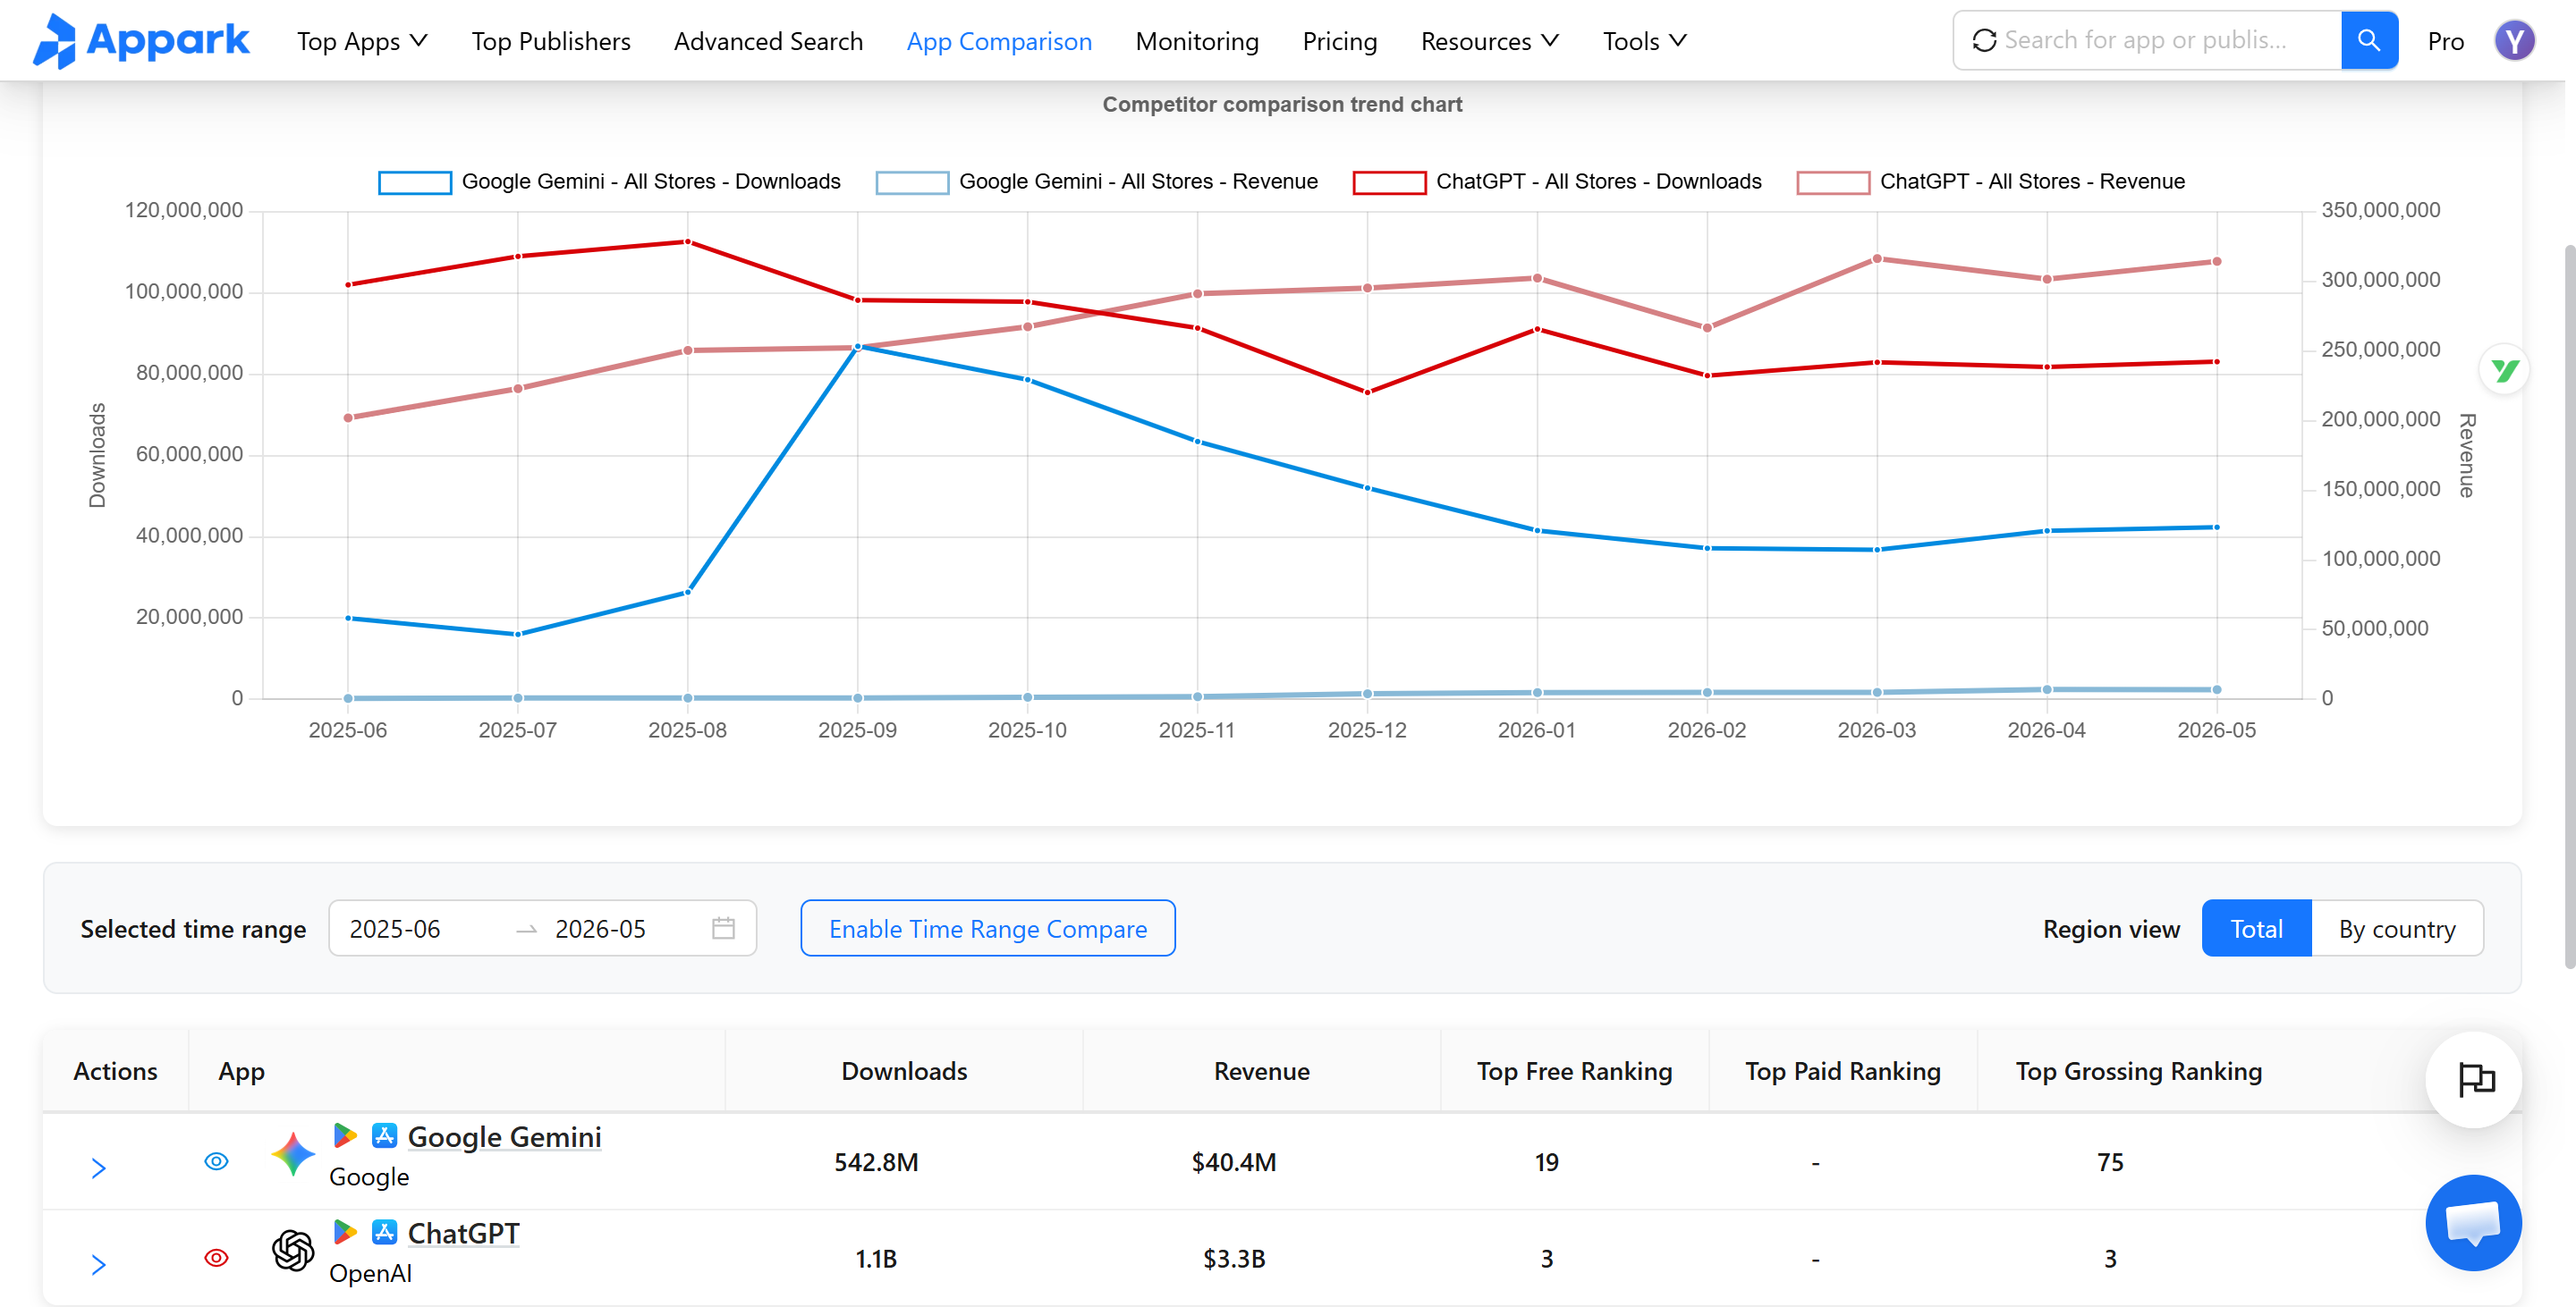The width and height of the screenshot is (2576, 1307).
Task: Open App Comparison page
Action: tap(999, 41)
